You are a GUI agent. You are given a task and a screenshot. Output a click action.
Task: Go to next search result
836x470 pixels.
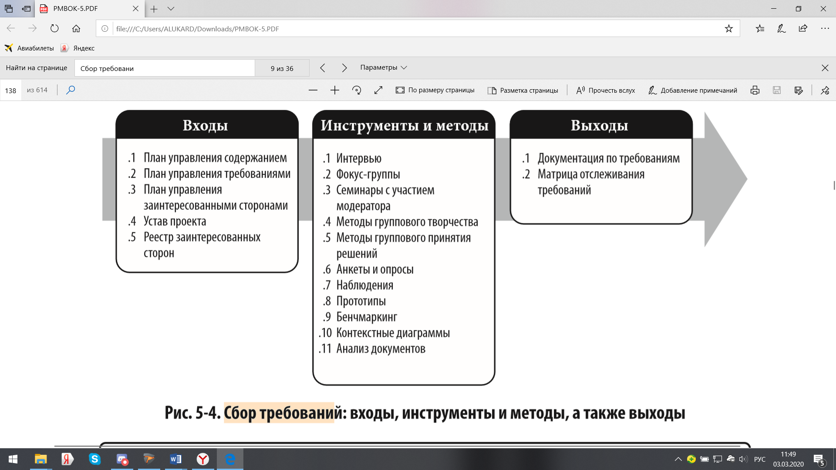[344, 68]
